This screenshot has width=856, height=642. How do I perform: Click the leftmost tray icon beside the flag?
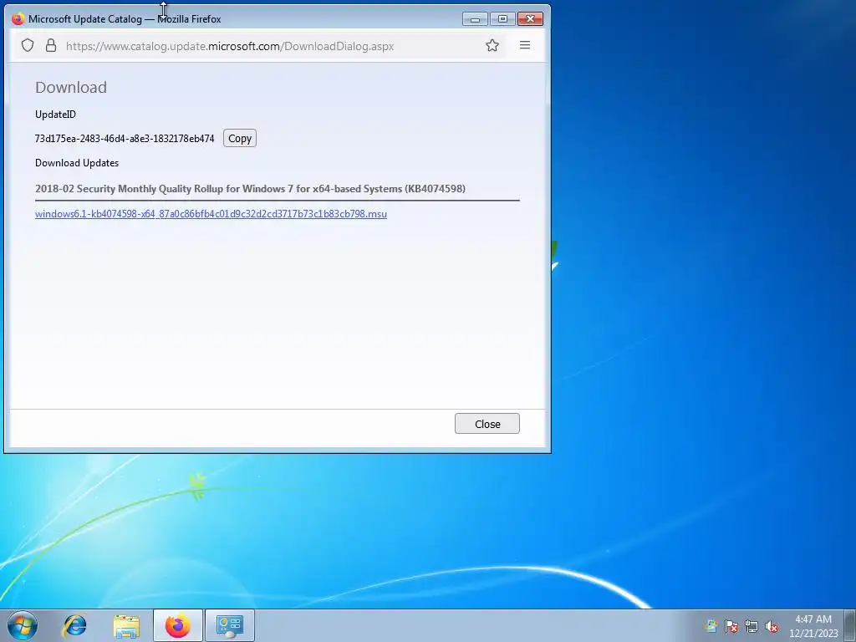click(711, 626)
